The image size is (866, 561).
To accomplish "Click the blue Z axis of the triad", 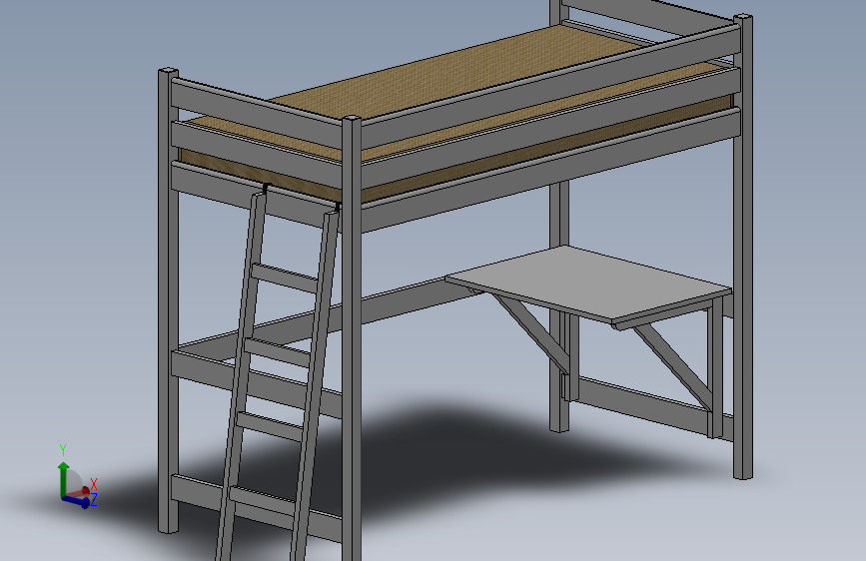I will (x=76, y=501).
